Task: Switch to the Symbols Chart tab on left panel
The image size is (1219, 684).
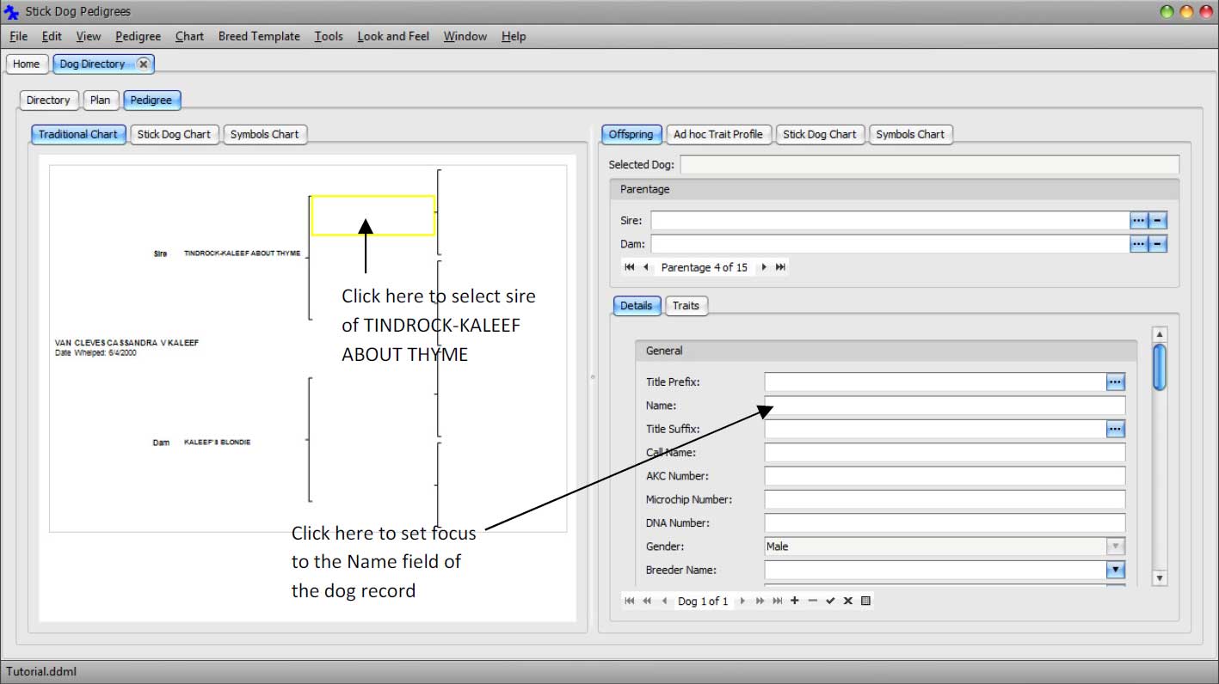Action: click(264, 134)
